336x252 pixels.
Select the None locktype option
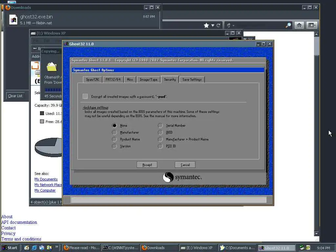coord(115,126)
